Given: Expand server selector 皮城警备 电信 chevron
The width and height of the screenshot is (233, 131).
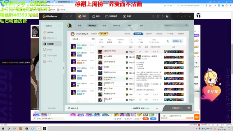Looking at the screenshot, I should 157,108.
